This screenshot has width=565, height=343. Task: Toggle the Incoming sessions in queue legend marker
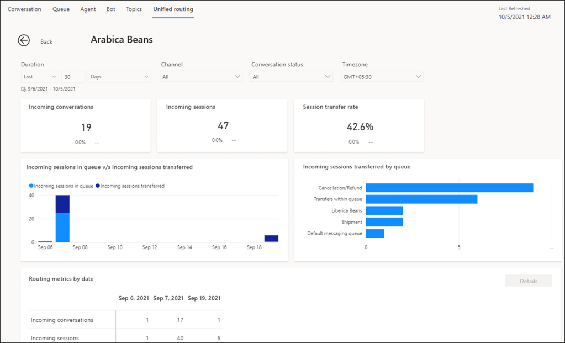[31, 186]
